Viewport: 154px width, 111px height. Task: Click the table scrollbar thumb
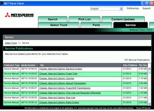click(x=149, y=73)
